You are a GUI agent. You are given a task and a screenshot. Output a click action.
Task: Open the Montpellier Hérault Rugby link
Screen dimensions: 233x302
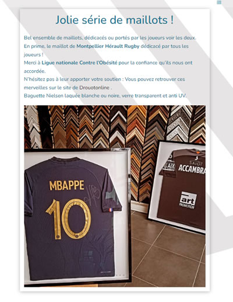pyautogui.click(x=108, y=46)
